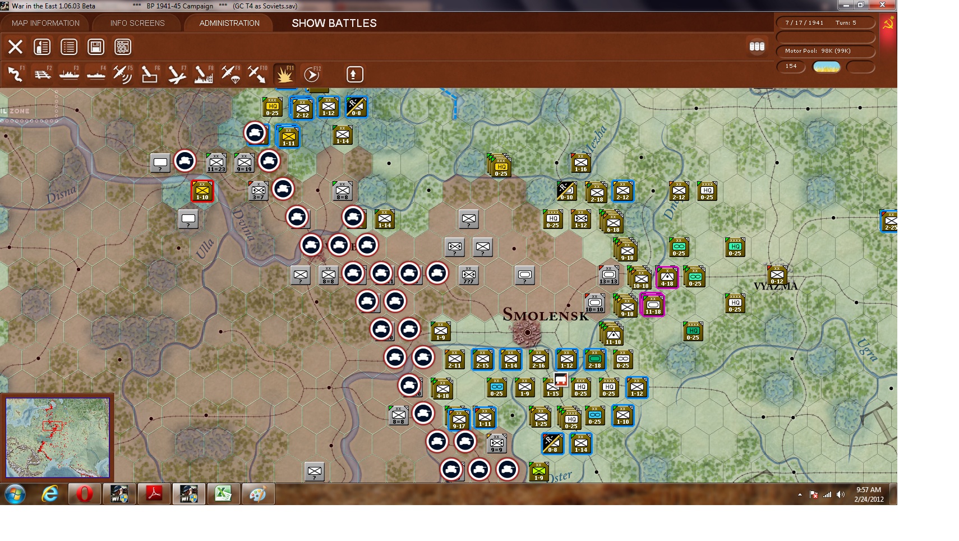Click the Motor Pool readout
Image resolution: width=959 pixels, height=541 pixels.
point(826,51)
